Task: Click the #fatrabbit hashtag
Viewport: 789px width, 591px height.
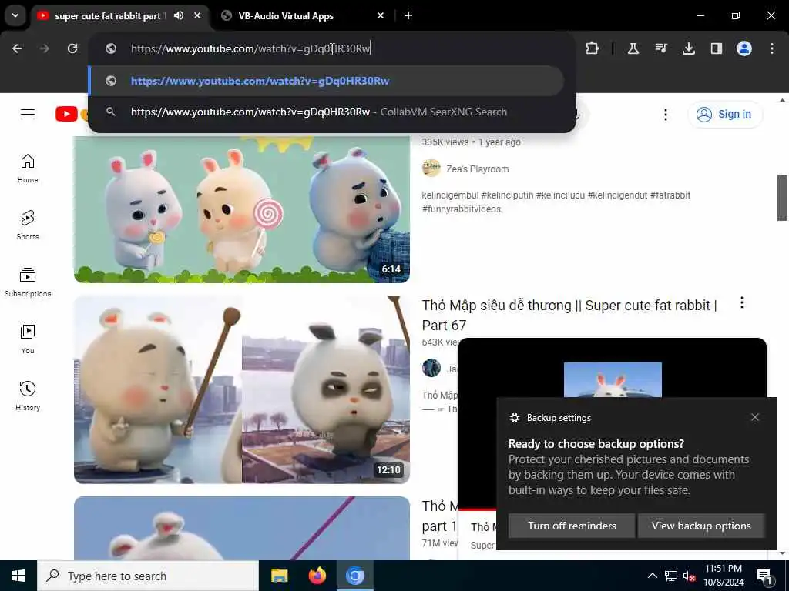Action: [x=670, y=195]
